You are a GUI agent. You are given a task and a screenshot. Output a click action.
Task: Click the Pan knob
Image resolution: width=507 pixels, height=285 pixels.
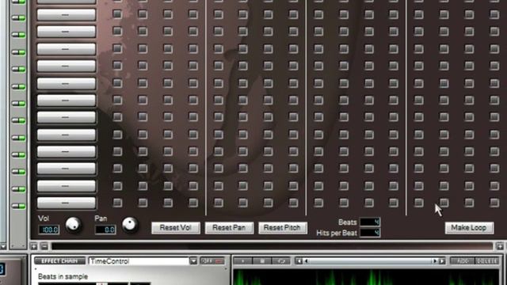pyautogui.click(x=130, y=225)
